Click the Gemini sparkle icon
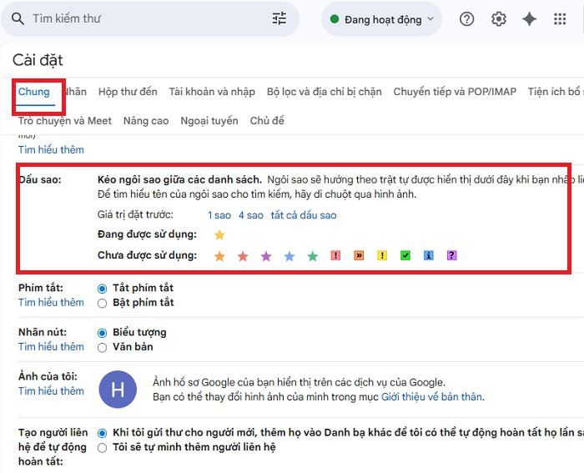Image resolution: width=584 pixels, height=473 pixels. [529, 19]
